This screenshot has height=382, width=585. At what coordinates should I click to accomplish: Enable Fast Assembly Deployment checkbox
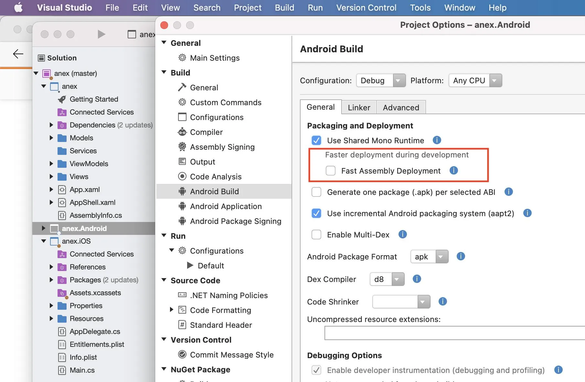(x=331, y=171)
